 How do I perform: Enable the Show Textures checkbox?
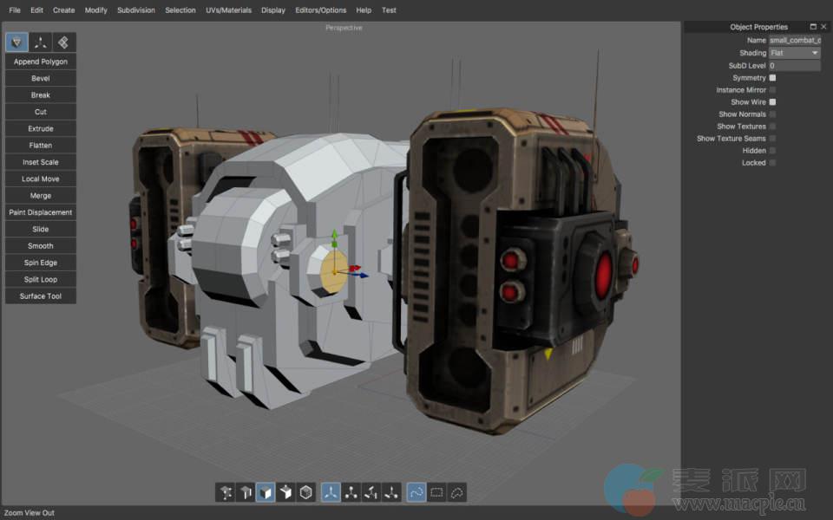click(x=772, y=127)
